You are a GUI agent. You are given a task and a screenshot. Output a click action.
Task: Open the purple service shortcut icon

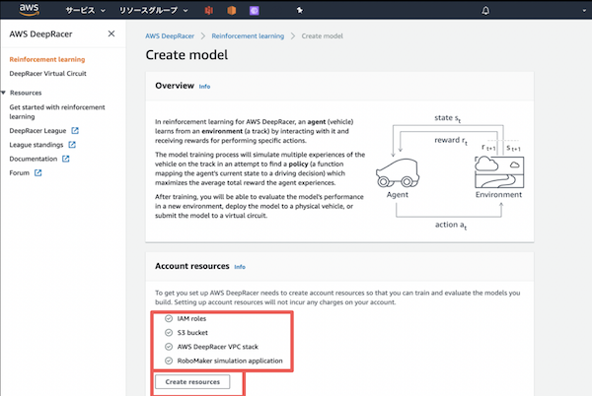point(255,11)
